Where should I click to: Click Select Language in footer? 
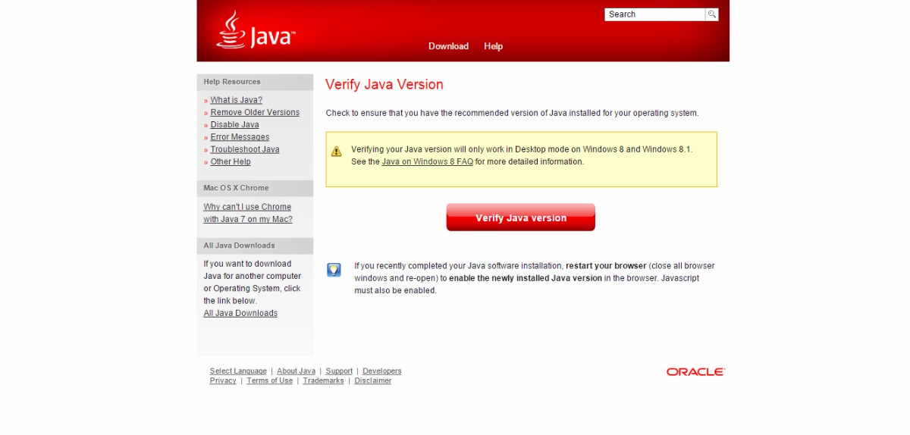tap(238, 371)
